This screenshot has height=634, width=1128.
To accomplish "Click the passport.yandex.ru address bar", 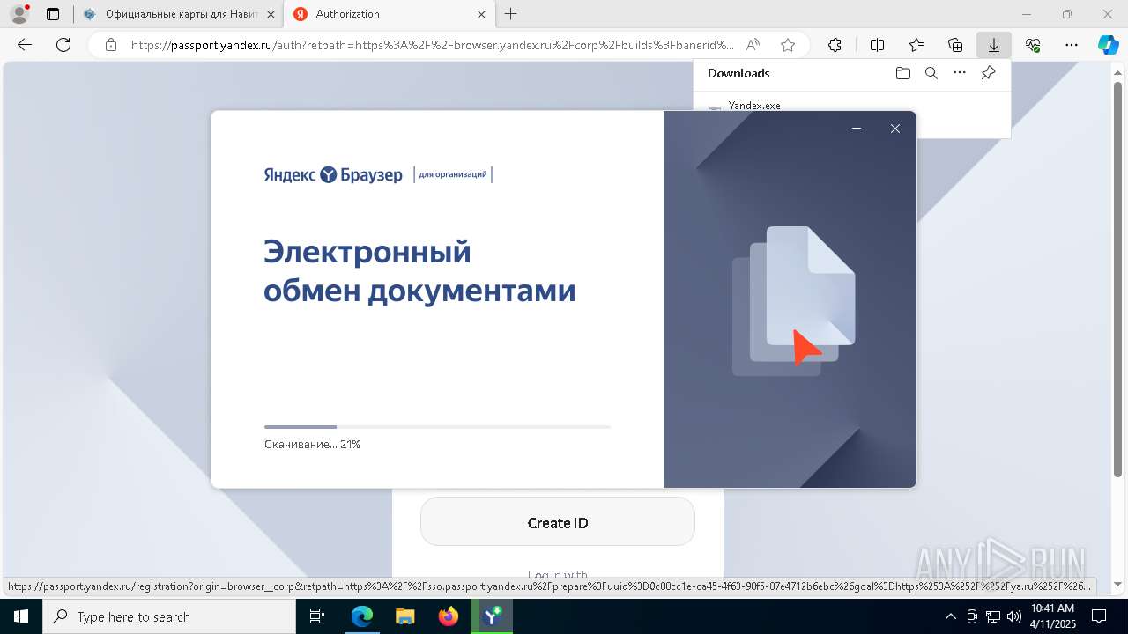I will 432,45.
